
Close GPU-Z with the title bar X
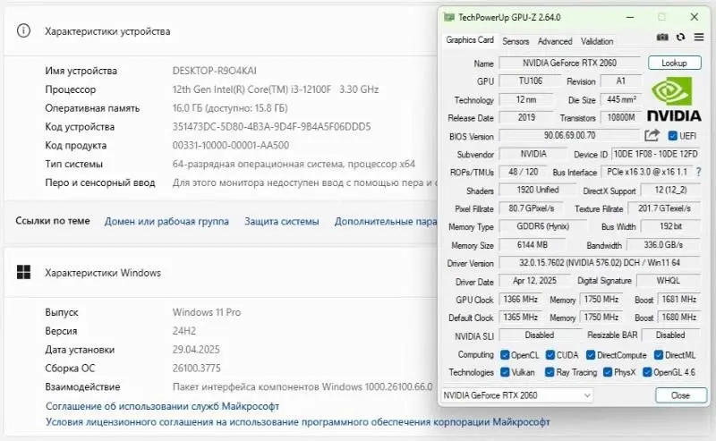pyautogui.click(x=695, y=17)
